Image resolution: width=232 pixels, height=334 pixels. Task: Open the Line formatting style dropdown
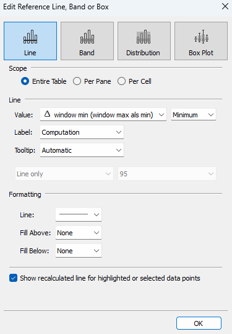pos(79,215)
